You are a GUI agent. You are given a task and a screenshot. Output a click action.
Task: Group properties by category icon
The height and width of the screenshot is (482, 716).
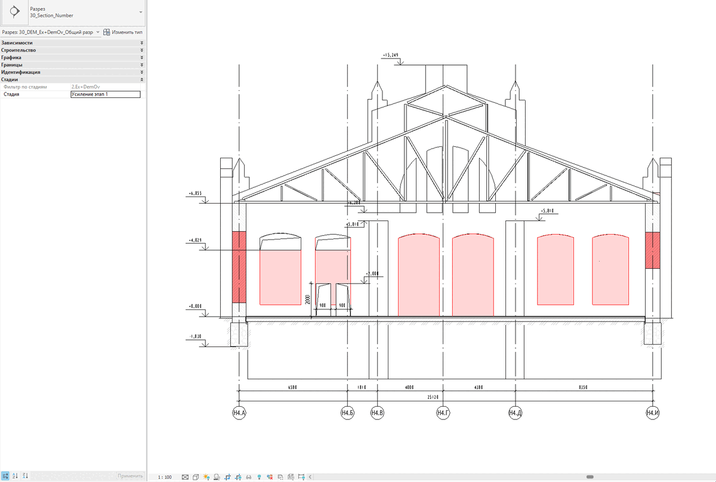(x=5, y=476)
